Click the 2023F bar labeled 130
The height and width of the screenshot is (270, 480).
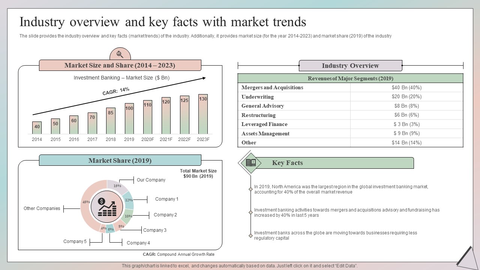pos(203,114)
